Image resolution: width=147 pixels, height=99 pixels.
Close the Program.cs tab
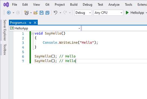(35, 23)
